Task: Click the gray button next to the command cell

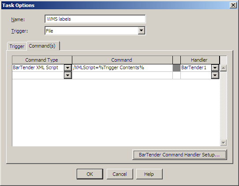Action: [176, 68]
